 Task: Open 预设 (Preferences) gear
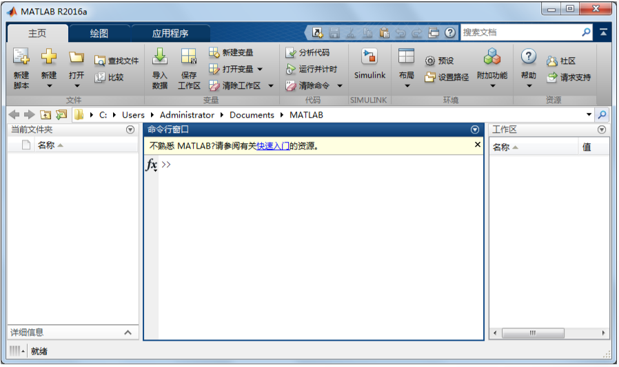point(439,61)
